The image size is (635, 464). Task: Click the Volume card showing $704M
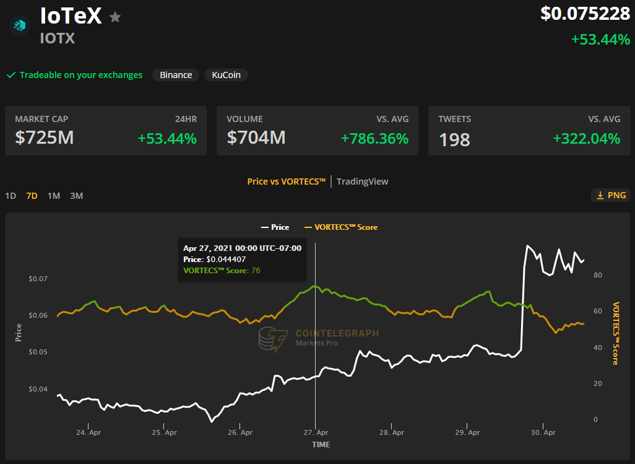(317, 131)
